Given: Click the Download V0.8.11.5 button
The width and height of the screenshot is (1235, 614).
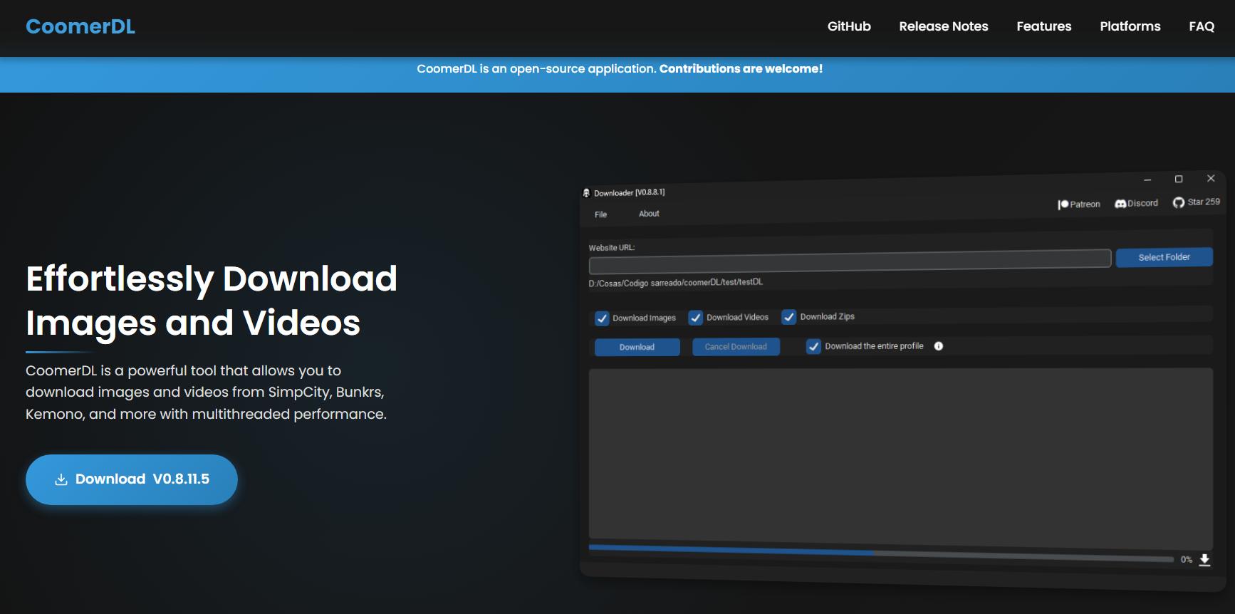Looking at the screenshot, I should [132, 479].
